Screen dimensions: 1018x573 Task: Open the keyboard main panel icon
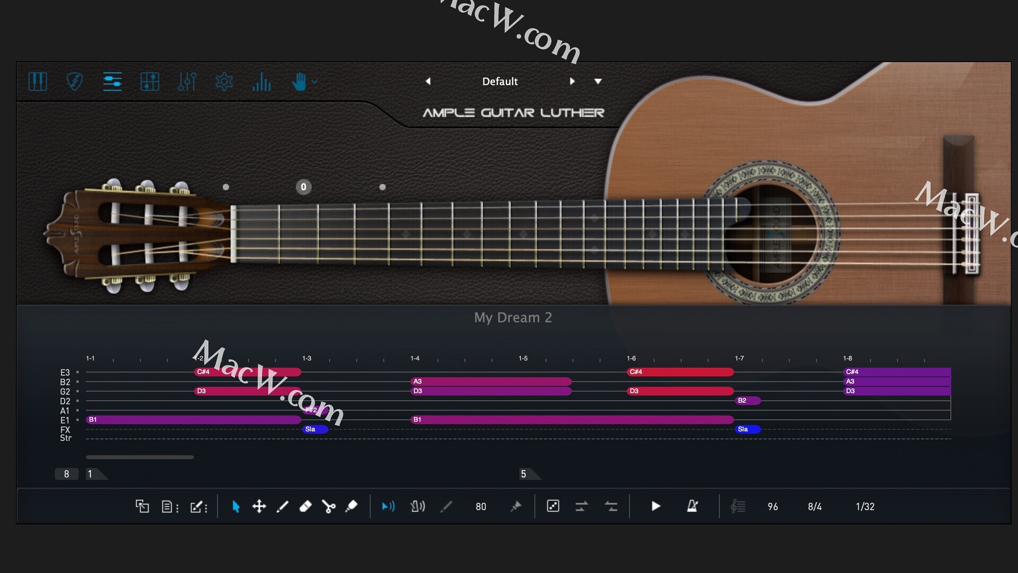[38, 82]
